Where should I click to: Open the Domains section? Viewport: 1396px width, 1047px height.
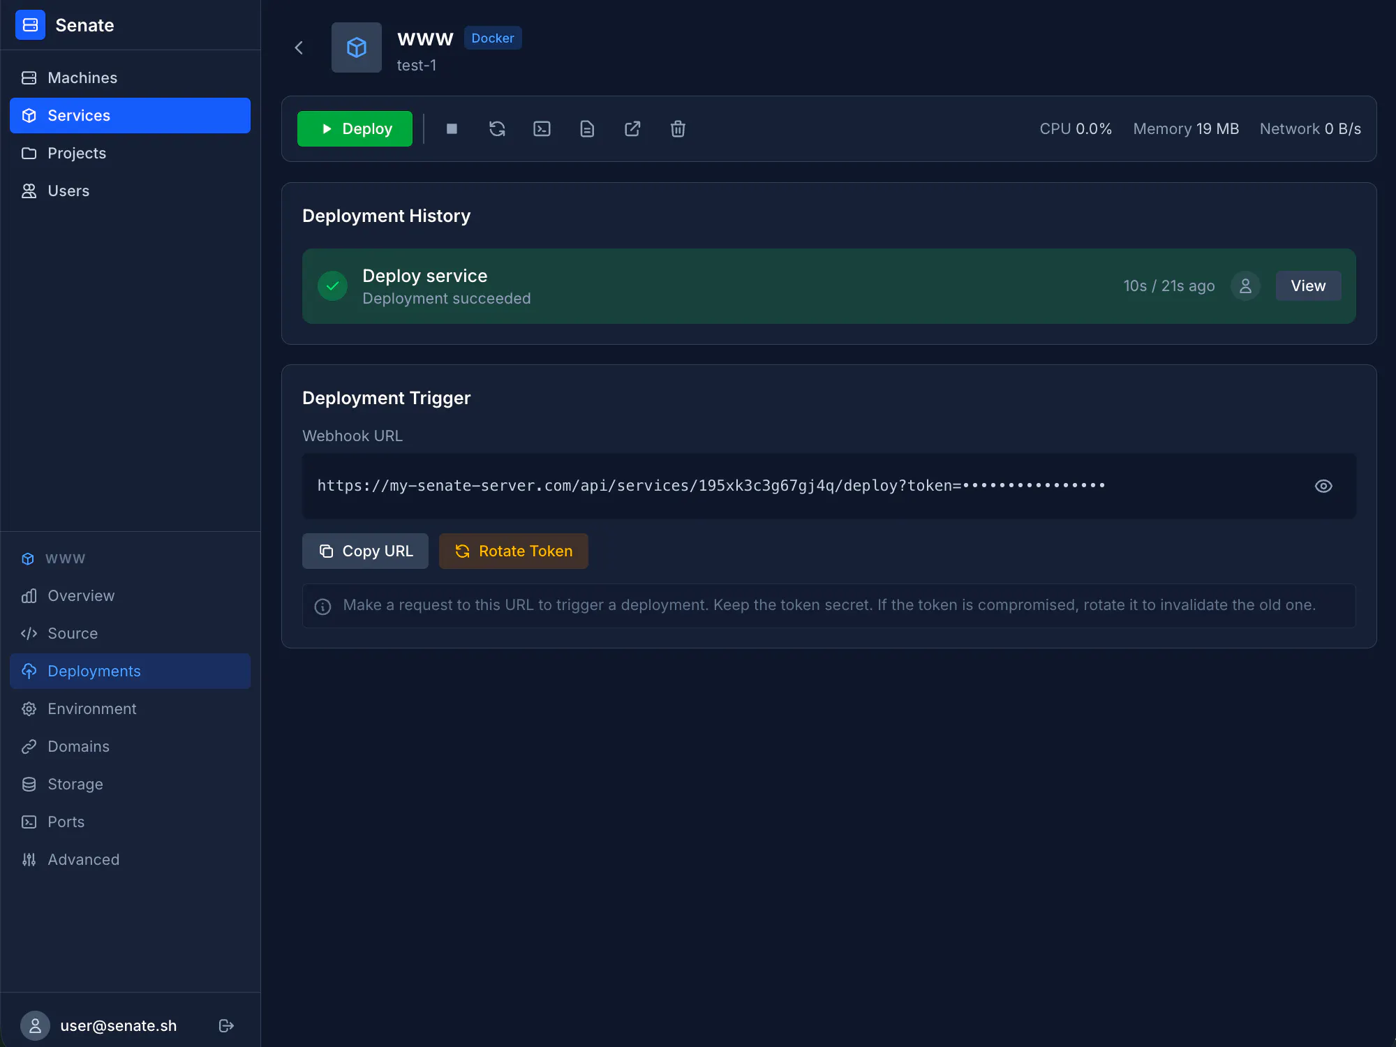click(x=130, y=746)
